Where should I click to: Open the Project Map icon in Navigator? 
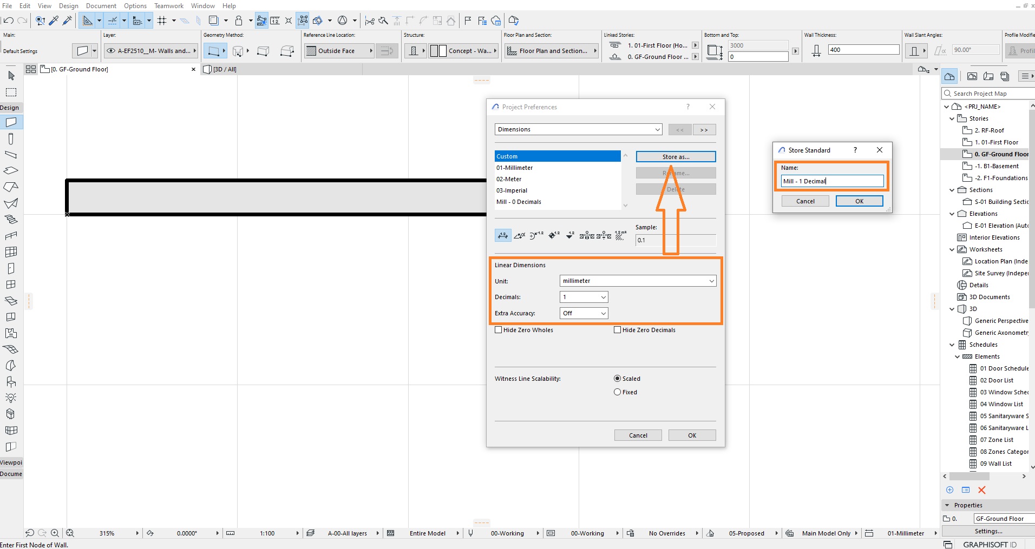click(x=949, y=76)
